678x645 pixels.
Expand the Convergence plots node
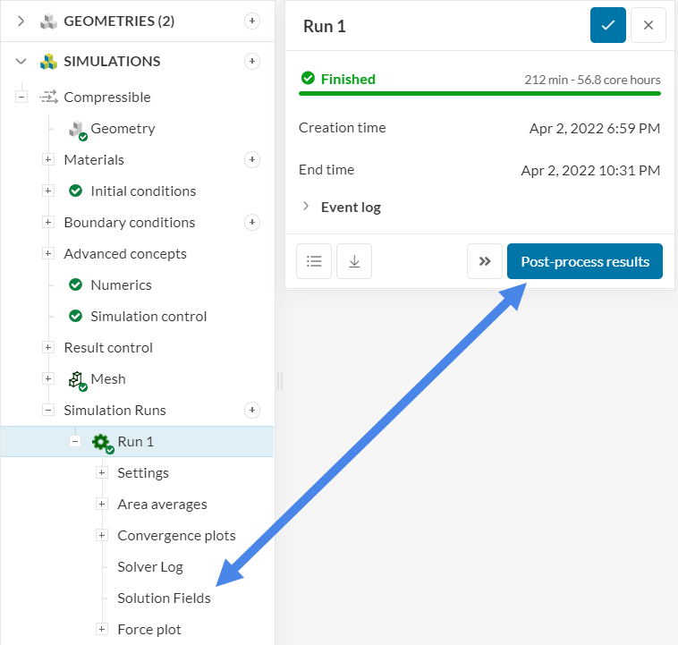[x=102, y=536]
